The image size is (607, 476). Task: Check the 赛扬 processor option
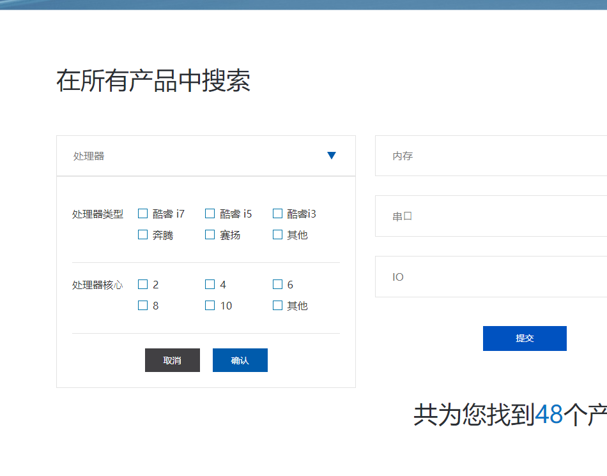pos(210,235)
